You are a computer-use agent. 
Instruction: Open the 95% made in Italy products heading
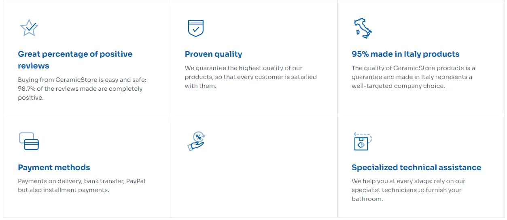tap(405, 54)
